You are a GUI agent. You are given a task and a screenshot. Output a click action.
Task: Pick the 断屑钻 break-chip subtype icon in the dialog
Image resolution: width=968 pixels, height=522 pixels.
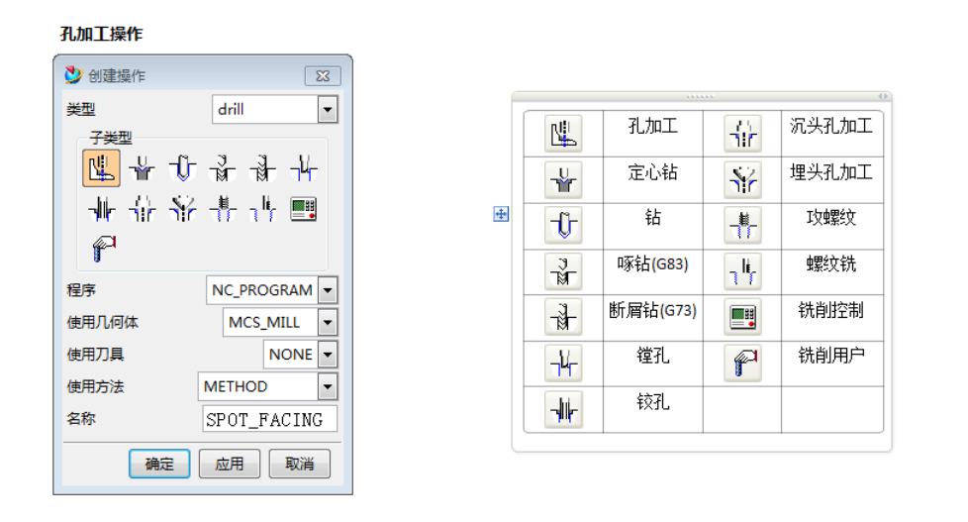click(x=263, y=167)
